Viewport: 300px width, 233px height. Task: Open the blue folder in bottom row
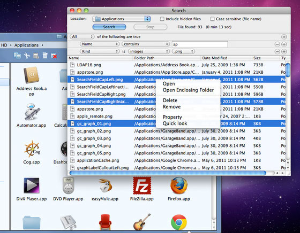(x=32, y=222)
